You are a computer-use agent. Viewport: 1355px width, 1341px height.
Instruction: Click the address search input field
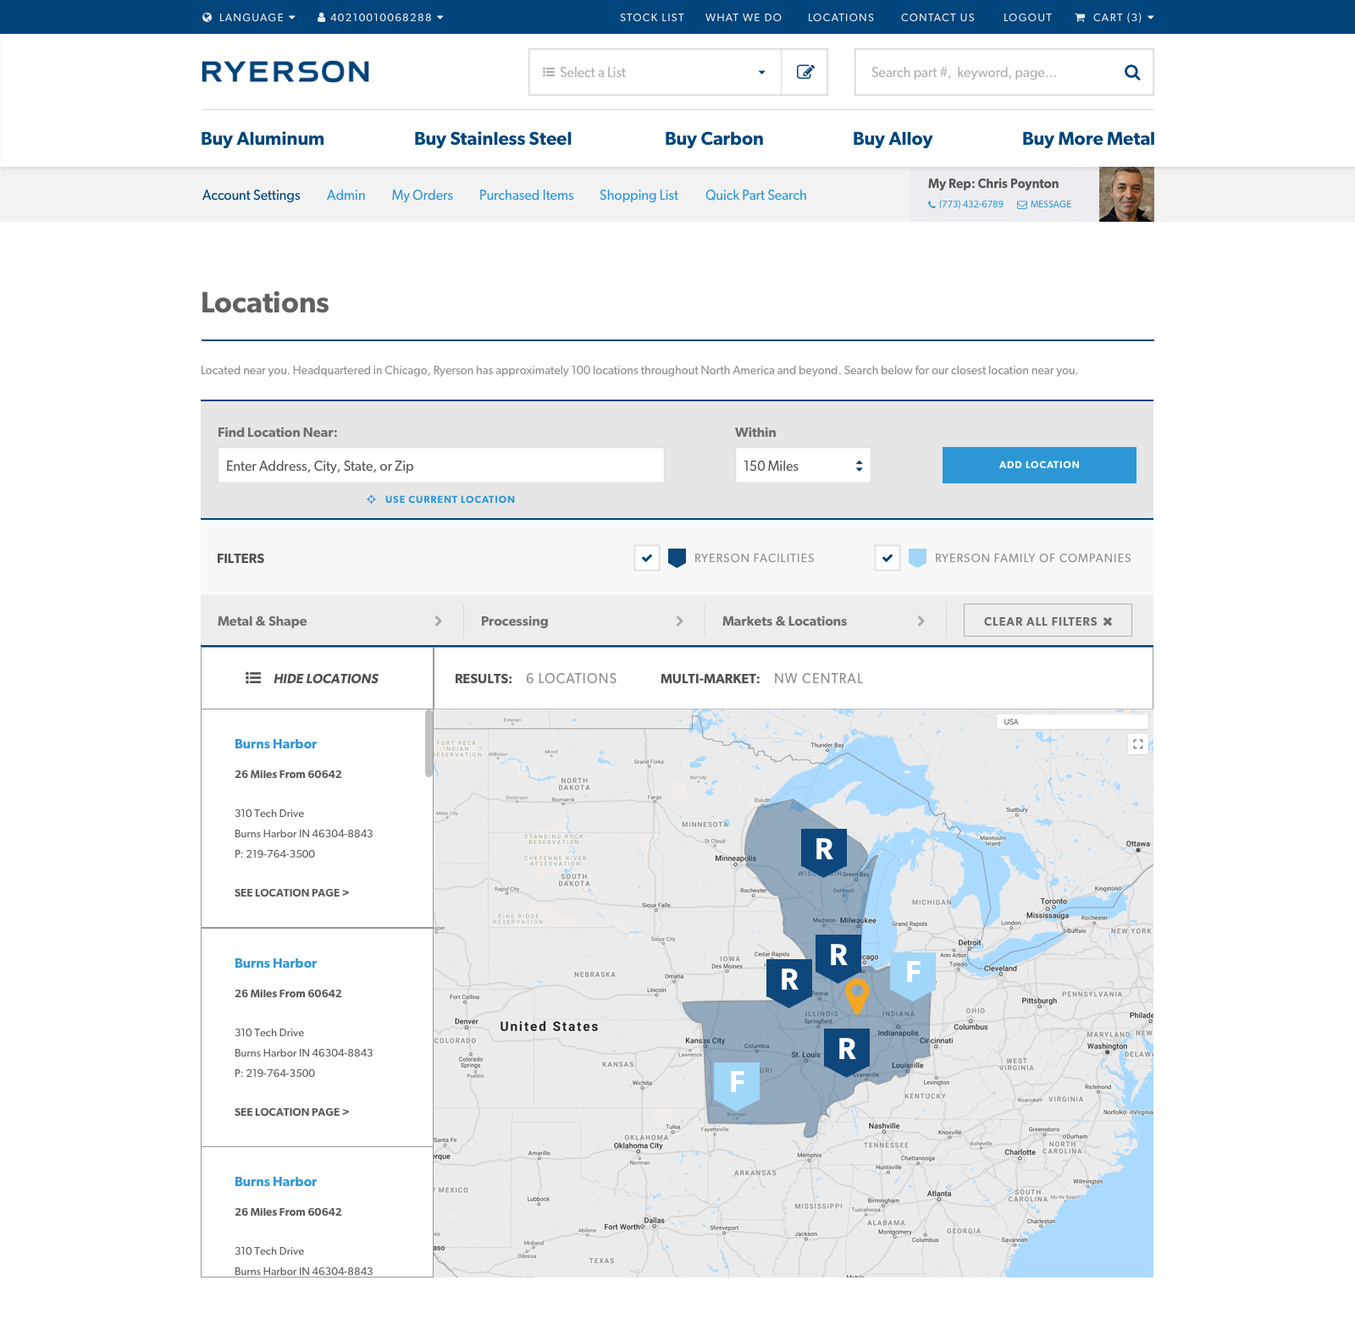coord(441,466)
